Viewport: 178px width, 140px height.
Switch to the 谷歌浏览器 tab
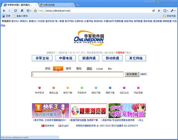pos(56,5)
